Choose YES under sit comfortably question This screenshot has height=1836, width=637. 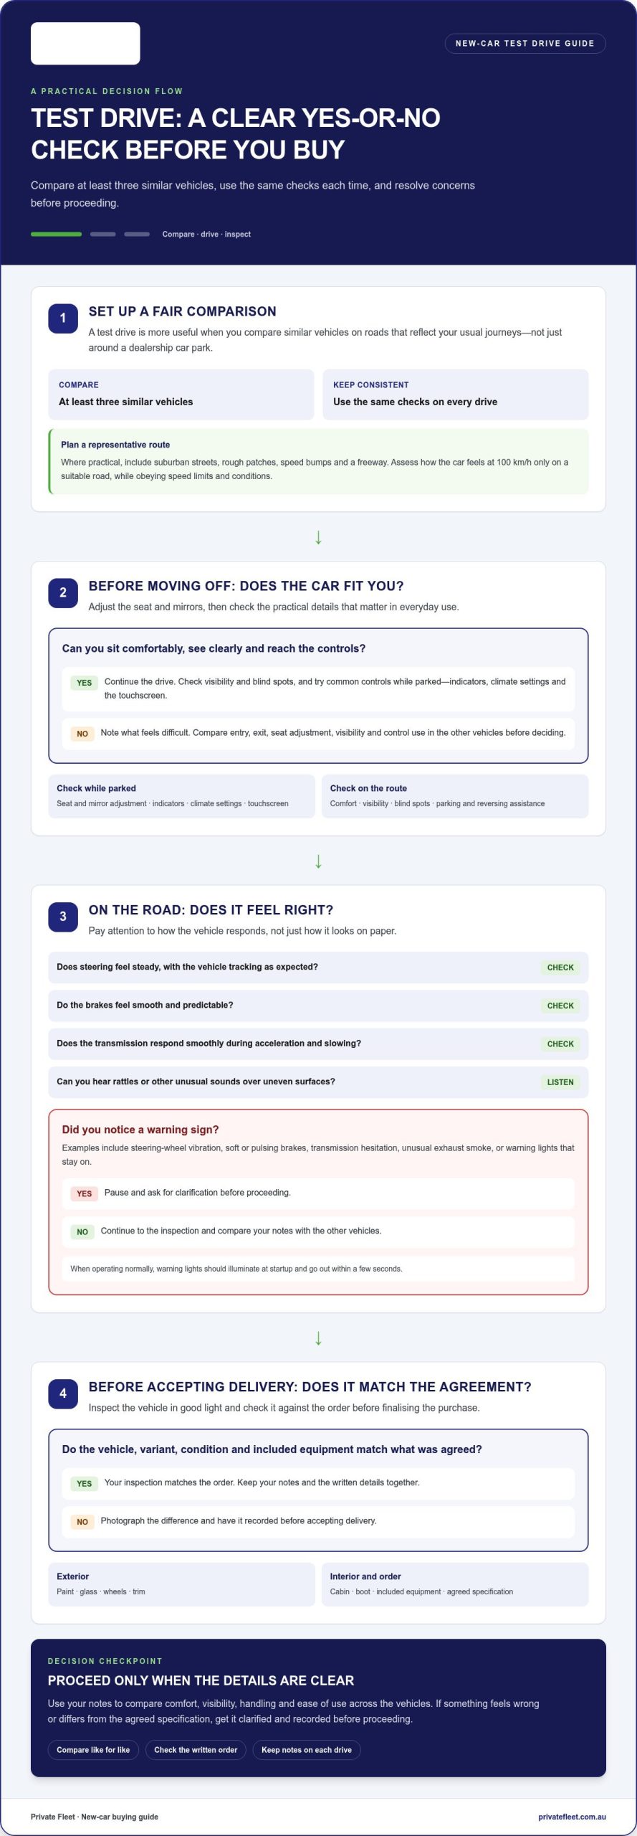coord(84,683)
